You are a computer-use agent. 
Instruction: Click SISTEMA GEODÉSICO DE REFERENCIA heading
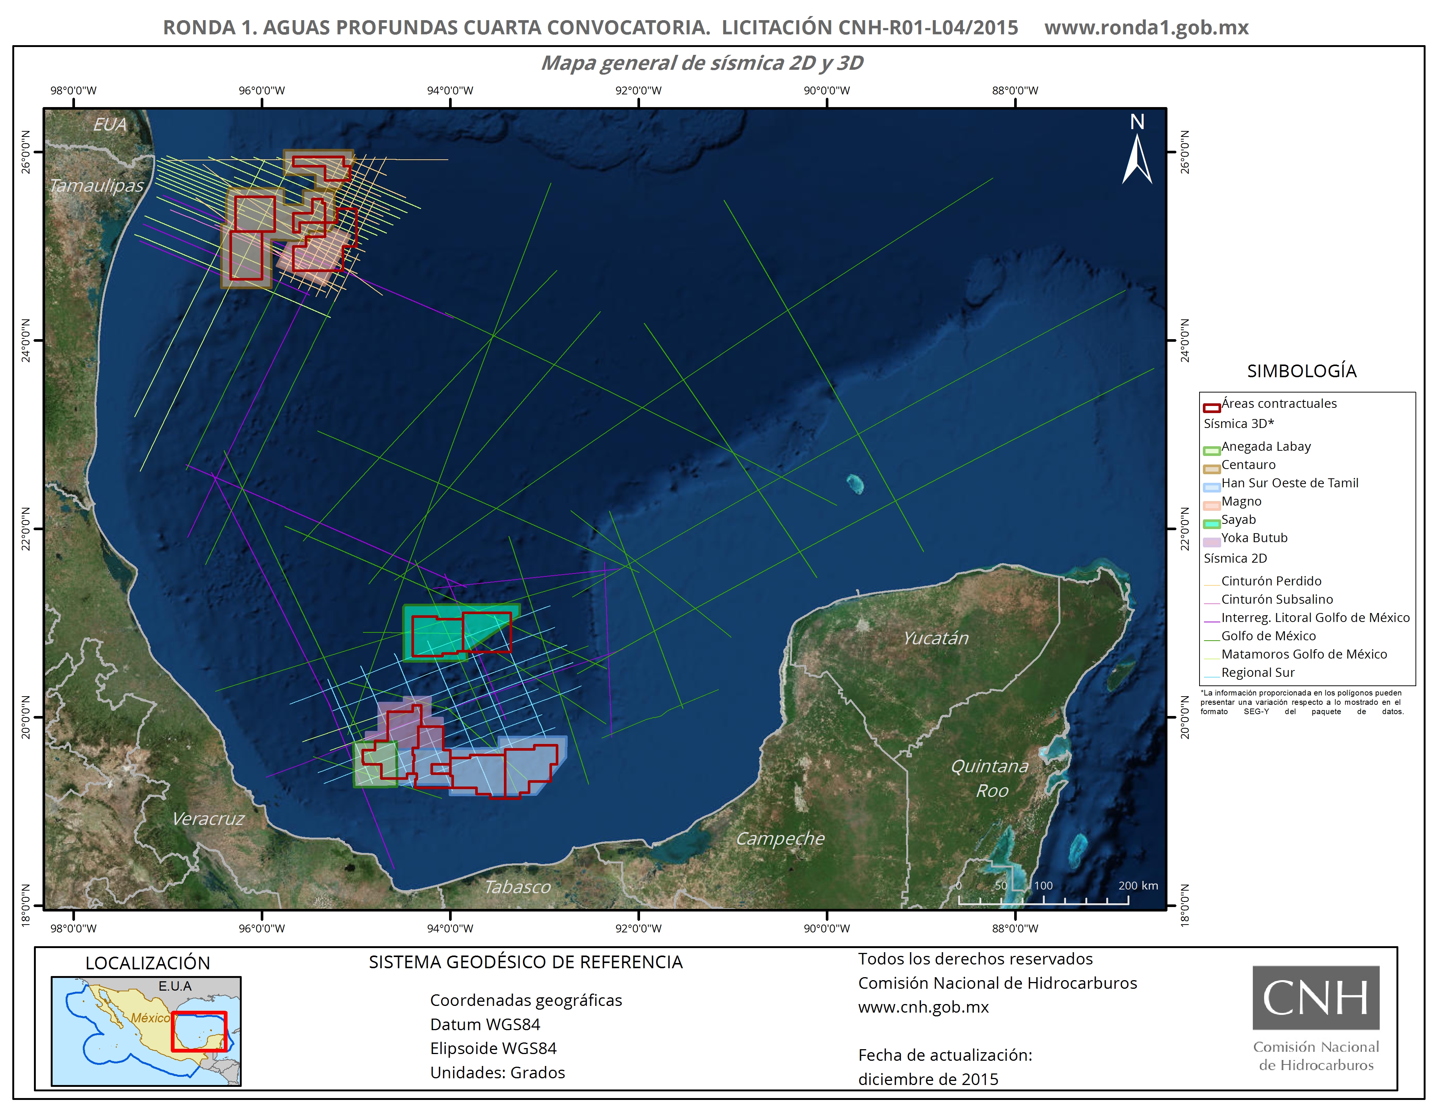tap(526, 962)
